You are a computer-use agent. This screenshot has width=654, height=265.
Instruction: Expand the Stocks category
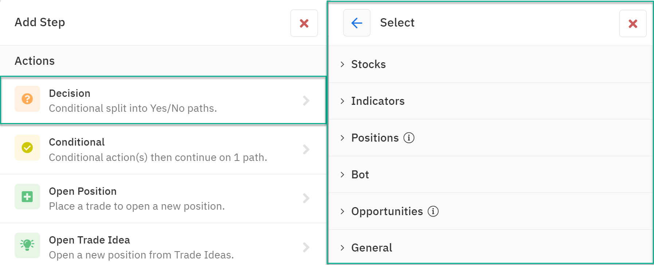tap(490, 64)
